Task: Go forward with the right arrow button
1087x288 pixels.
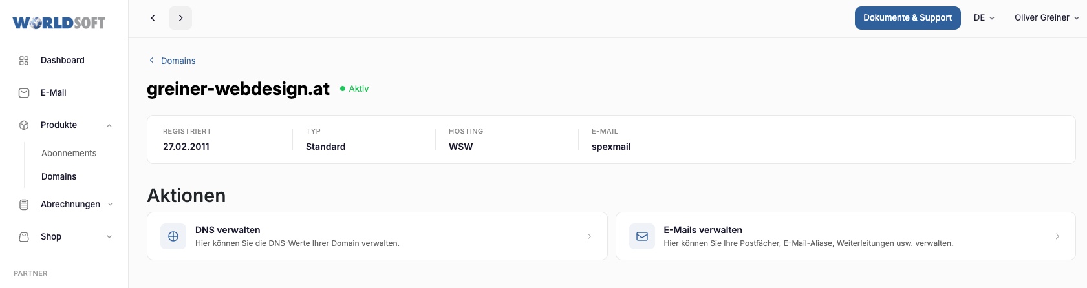Action: 180,18
